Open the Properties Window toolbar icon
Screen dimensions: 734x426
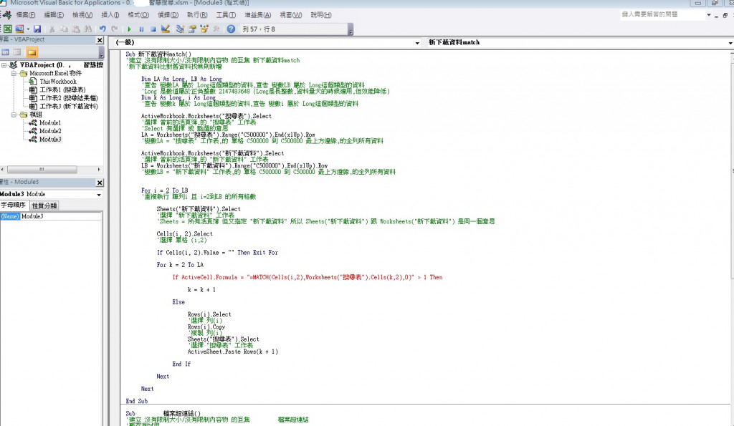pyautogui.click(x=192, y=29)
